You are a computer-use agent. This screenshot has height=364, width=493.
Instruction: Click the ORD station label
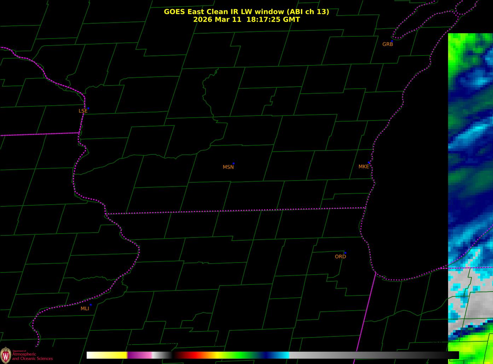coord(340,257)
